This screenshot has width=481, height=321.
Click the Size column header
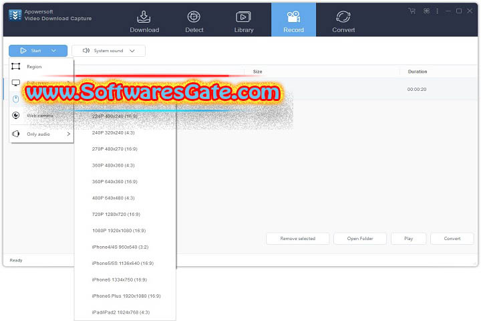(257, 72)
